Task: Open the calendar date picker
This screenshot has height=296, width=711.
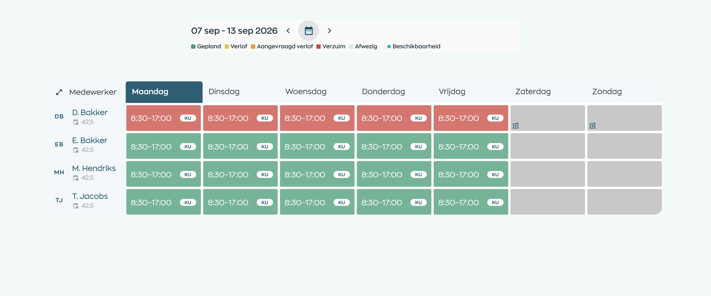Action: pos(308,31)
